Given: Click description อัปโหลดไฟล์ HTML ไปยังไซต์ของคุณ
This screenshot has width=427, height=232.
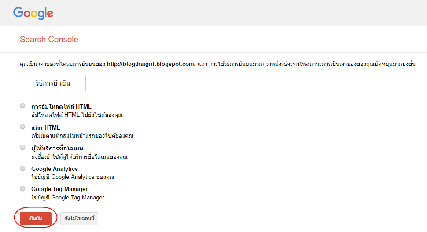Looking at the screenshot, I should 77,115.
